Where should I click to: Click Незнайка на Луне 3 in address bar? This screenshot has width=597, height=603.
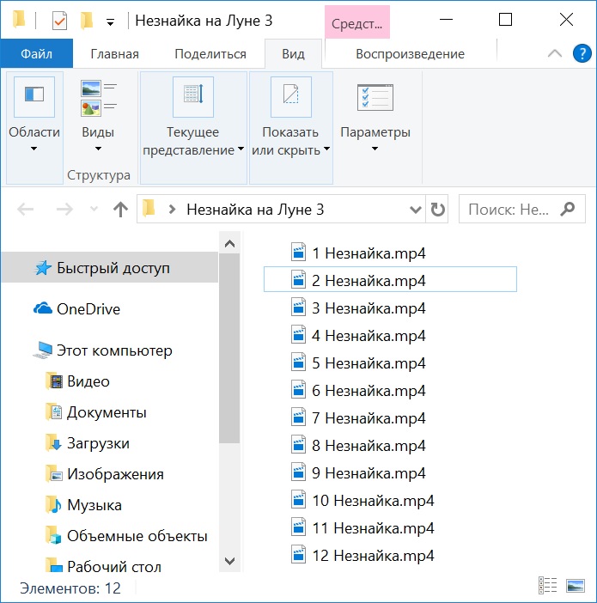coord(255,210)
